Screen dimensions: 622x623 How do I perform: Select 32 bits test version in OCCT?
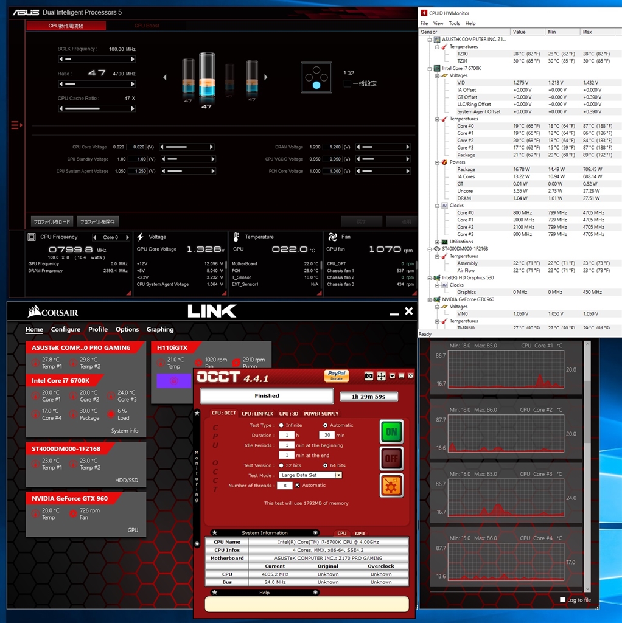(281, 465)
